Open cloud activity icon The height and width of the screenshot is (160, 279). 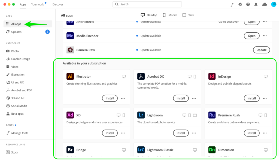(x=265, y=4)
